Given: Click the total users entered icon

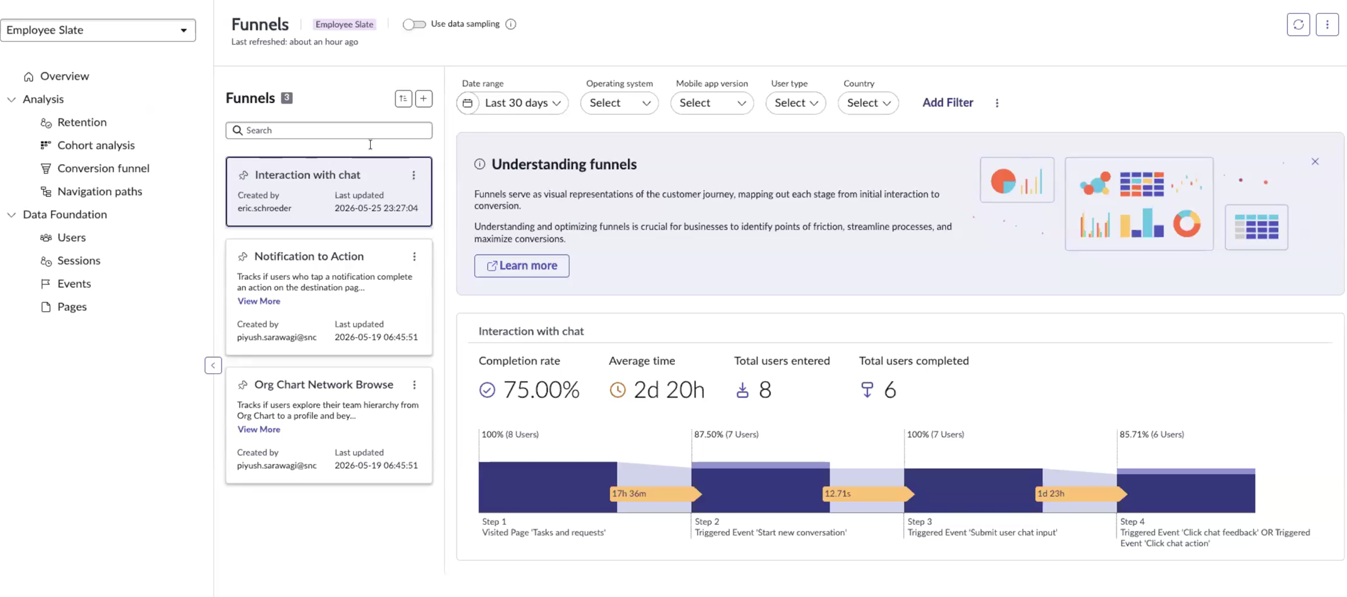Looking at the screenshot, I should 742,390.
